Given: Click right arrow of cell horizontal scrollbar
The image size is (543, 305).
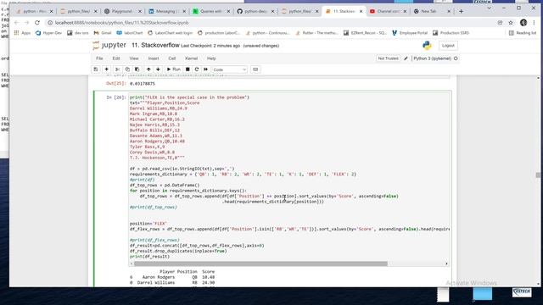Looking at the screenshot, I should click(446, 263).
